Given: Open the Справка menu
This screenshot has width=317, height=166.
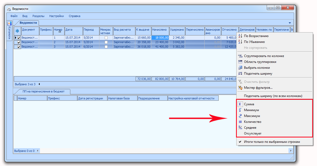Looking at the screenshot, I should (74, 16).
